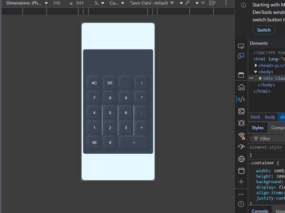Viewport: 285px width, 213px height.
Task: Switch to the Computed tab
Action: (x=278, y=128)
